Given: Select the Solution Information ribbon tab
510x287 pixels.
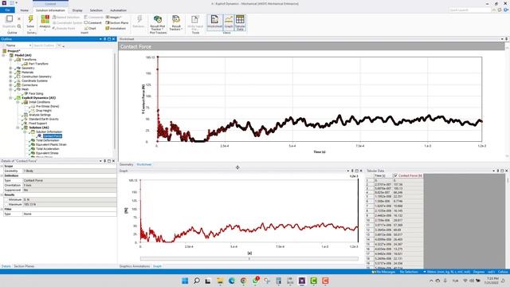Looking at the screenshot, I should tap(50, 10).
